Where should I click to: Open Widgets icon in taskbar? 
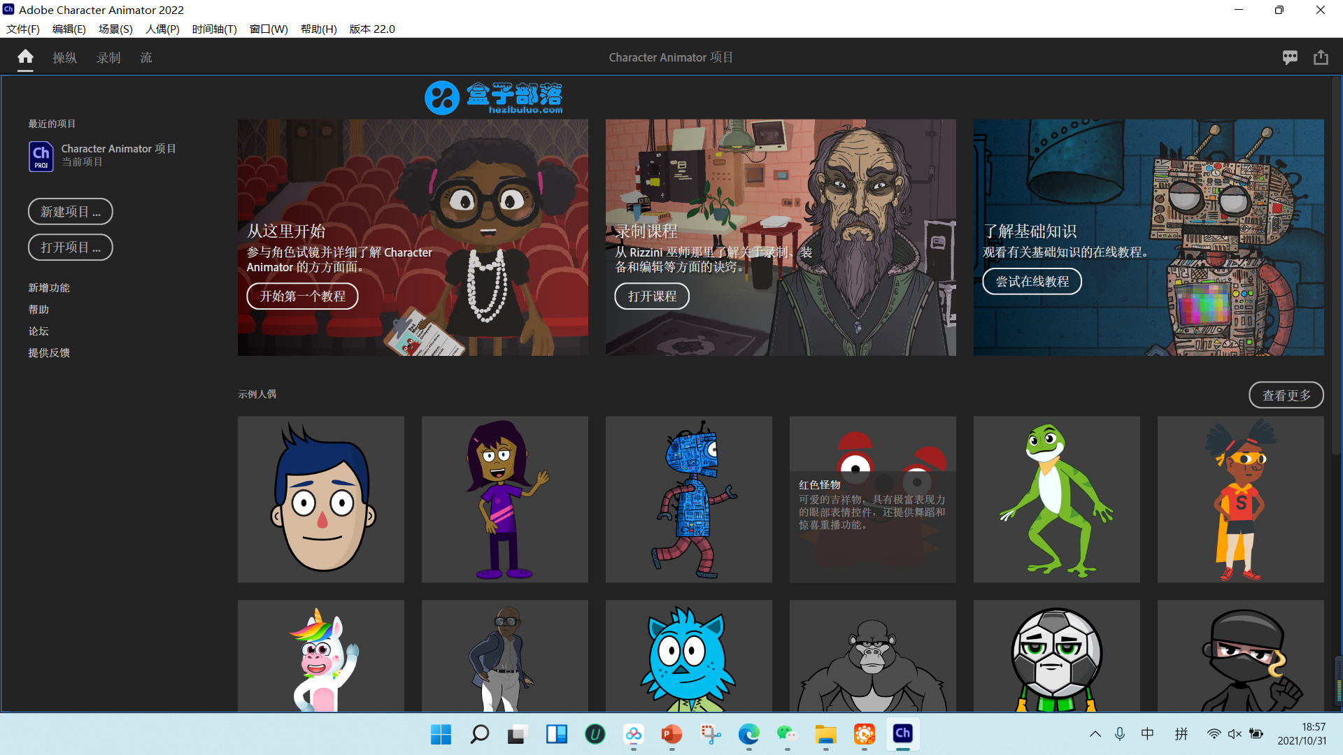pyautogui.click(x=556, y=734)
